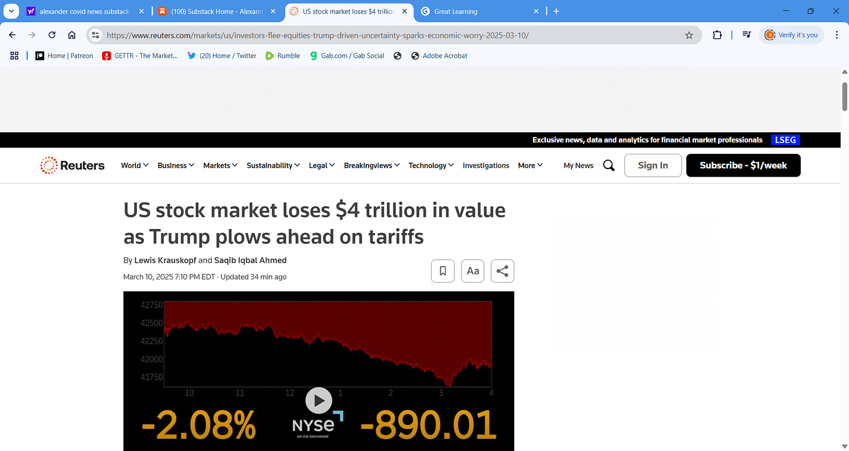
Task: Click the article headline text
Action: (314, 223)
